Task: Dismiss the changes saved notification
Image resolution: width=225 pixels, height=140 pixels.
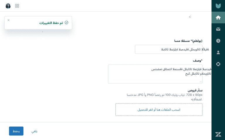Action: 8,20
